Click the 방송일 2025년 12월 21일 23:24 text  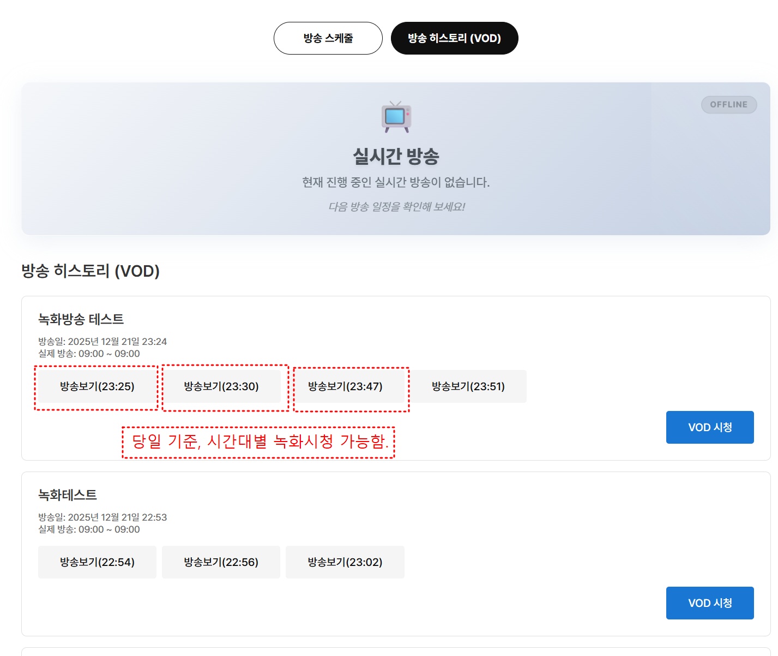pos(102,342)
